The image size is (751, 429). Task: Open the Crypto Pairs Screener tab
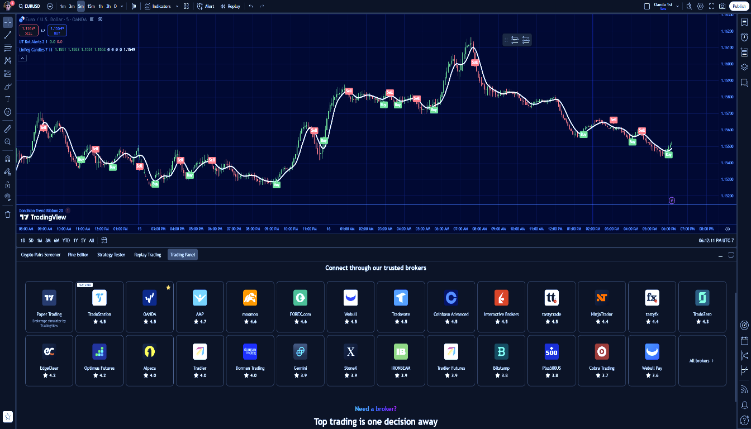pos(41,255)
